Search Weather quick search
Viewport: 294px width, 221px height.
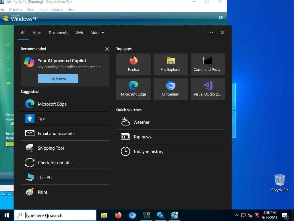pyautogui.click(x=171, y=122)
